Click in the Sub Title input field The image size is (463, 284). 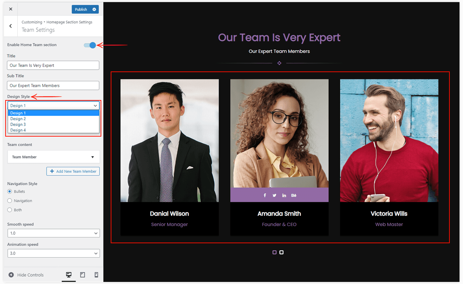tap(53, 85)
